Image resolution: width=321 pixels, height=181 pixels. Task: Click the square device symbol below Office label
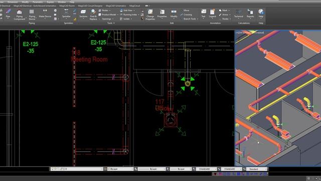coord(170,120)
